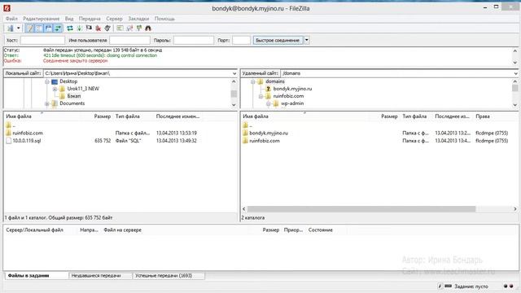521x293 pixels.
Task: Toggle synchronized browsing icon
Action: click(139, 28)
